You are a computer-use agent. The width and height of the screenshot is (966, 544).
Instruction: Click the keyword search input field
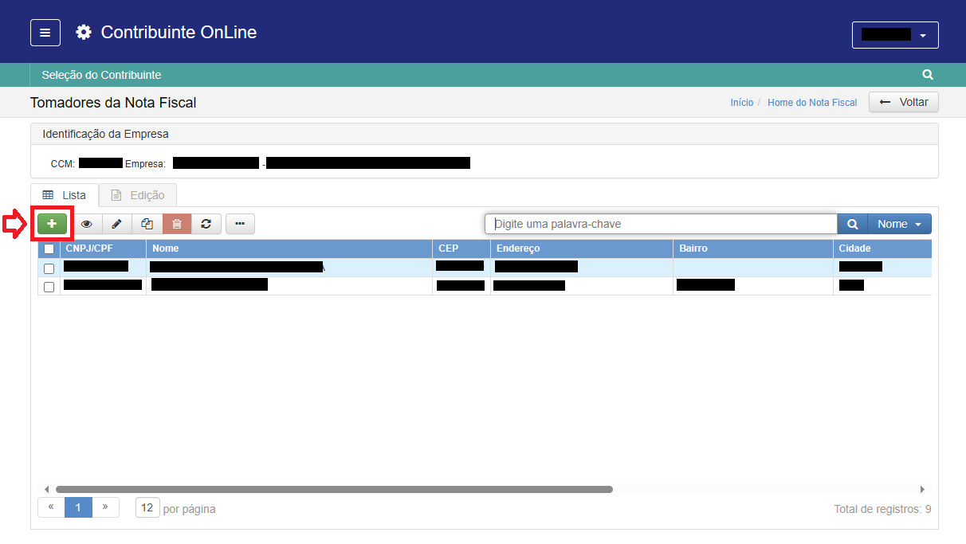point(661,225)
